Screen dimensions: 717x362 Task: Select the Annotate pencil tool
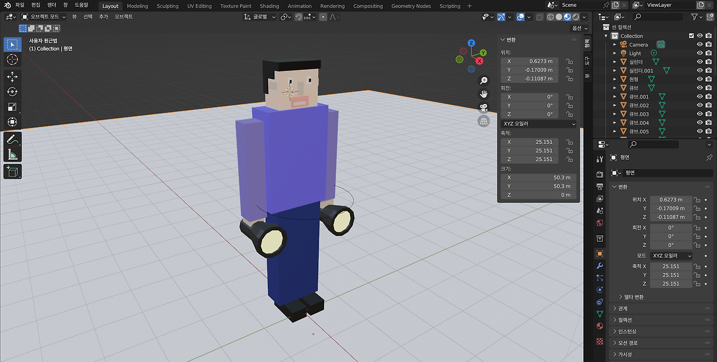coord(12,139)
